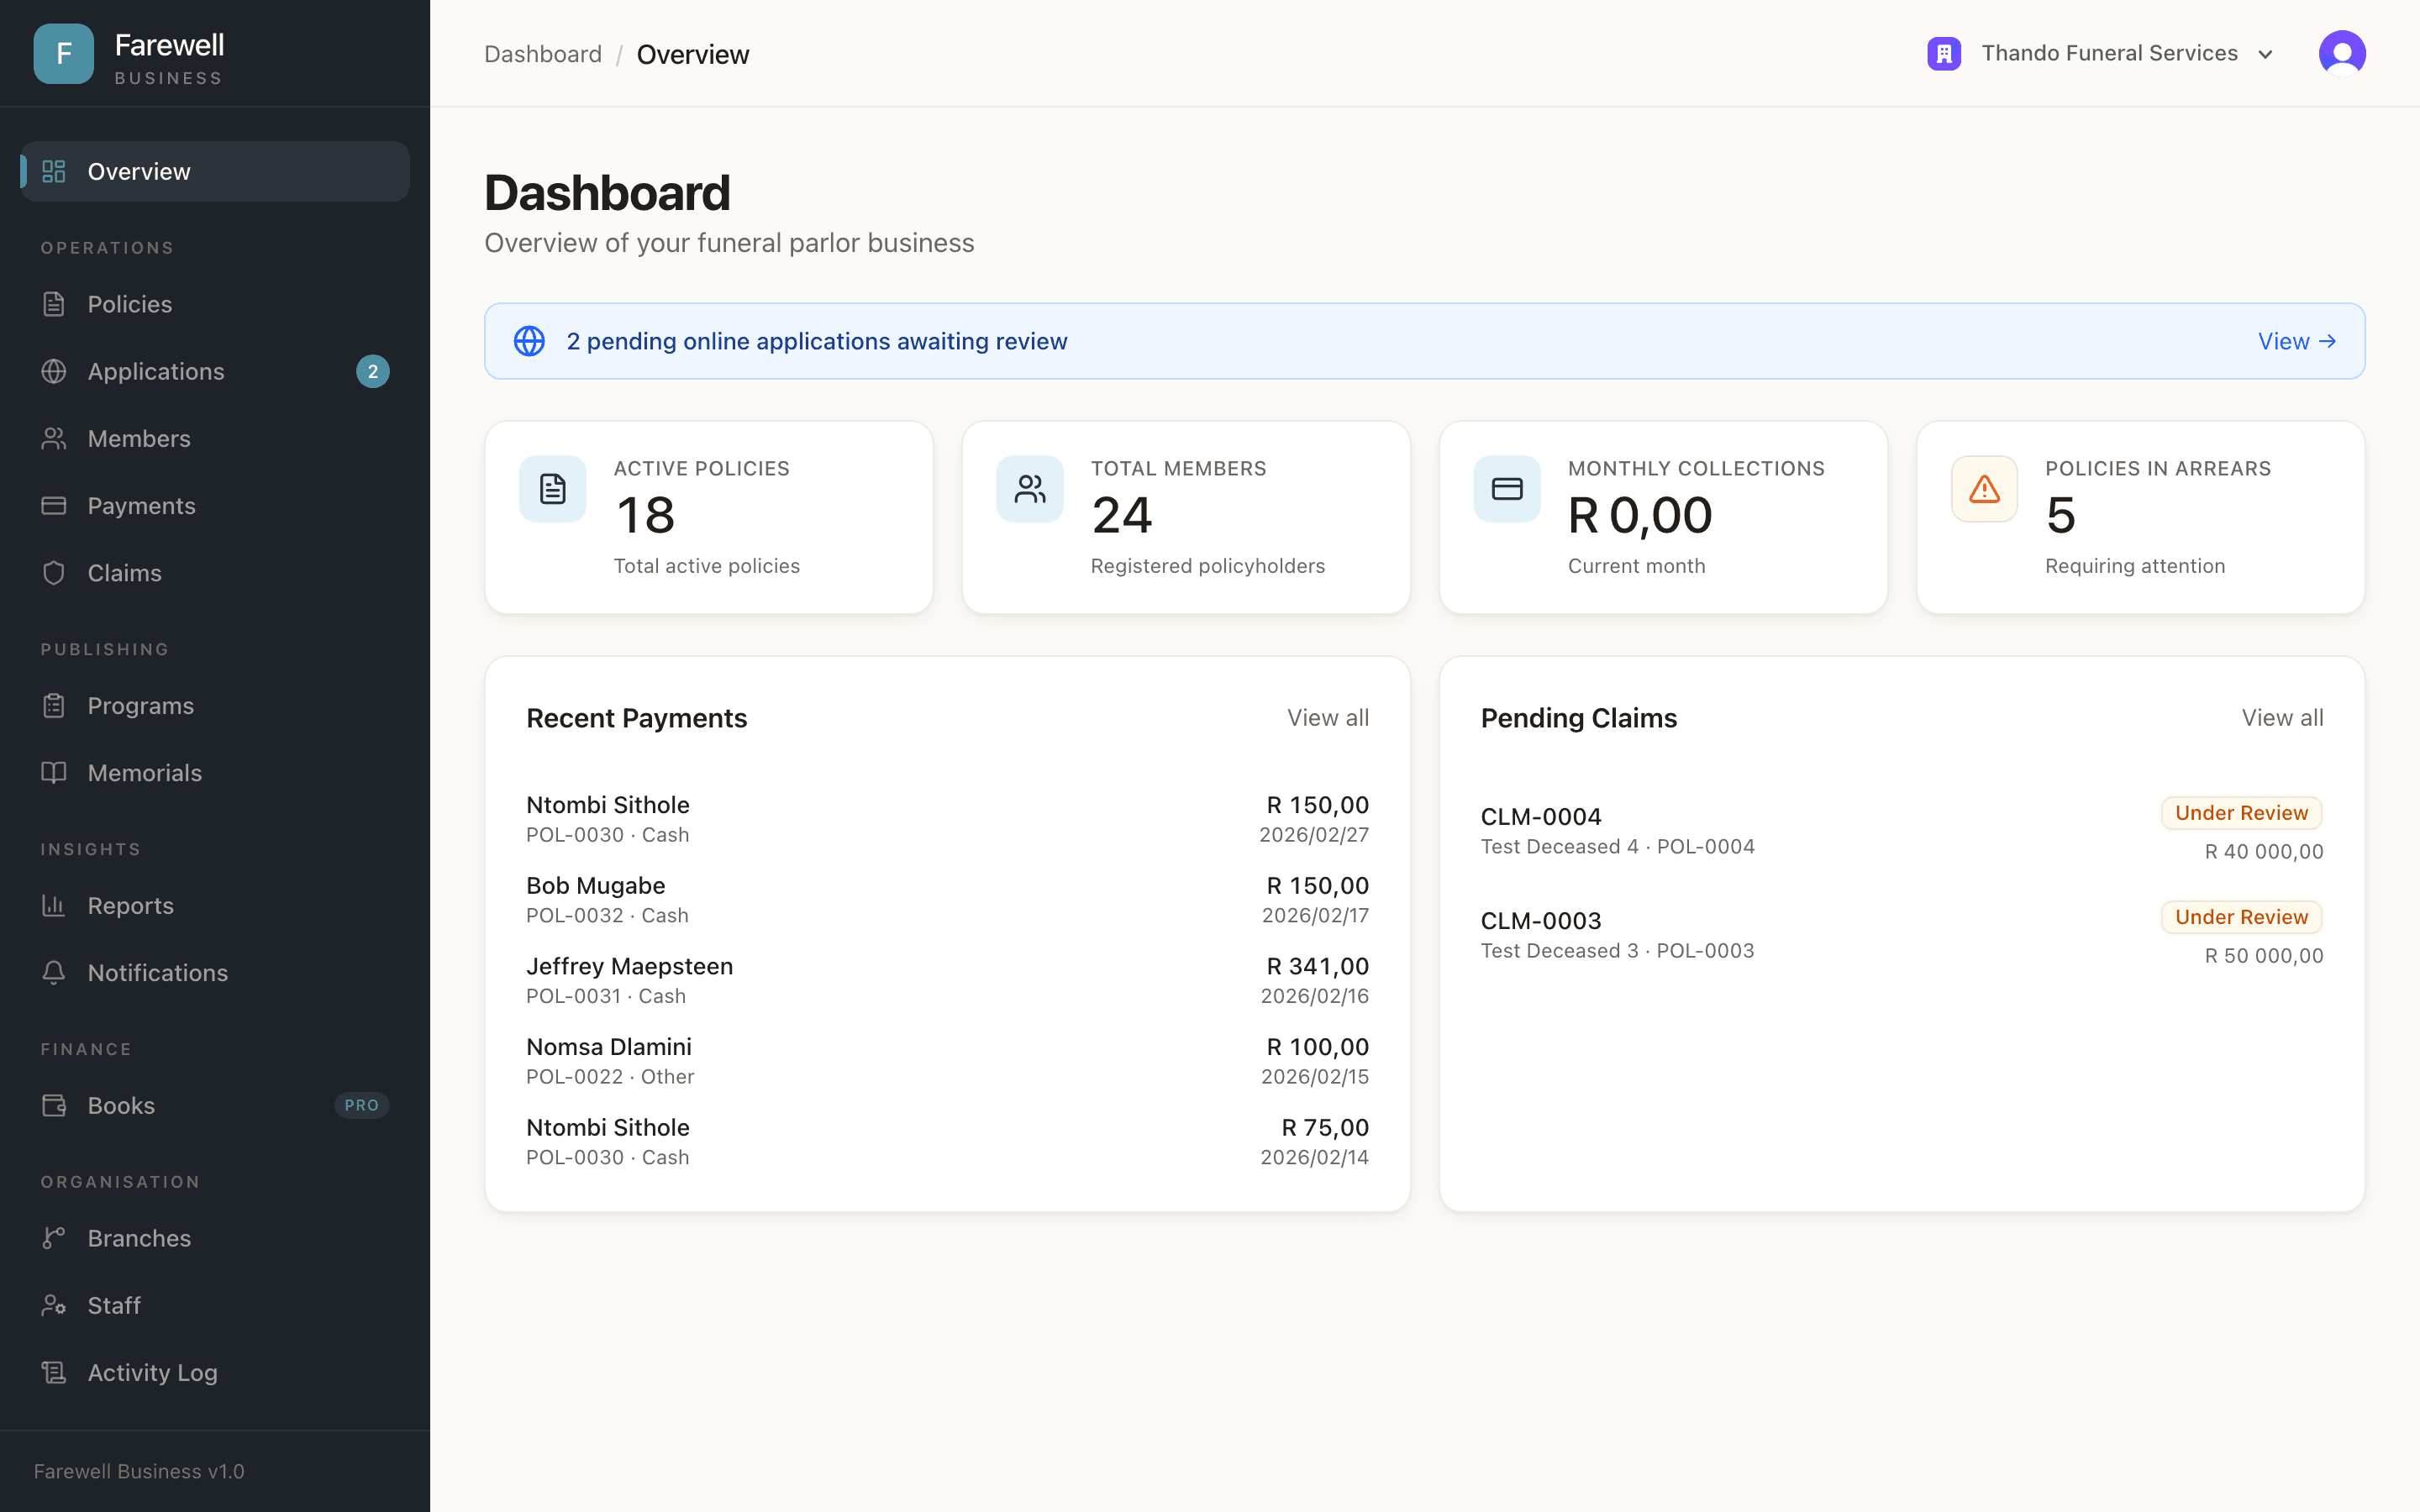Click the R 40 000,00 claim amount
Image resolution: width=2420 pixels, height=1512 pixels.
(2264, 852)
